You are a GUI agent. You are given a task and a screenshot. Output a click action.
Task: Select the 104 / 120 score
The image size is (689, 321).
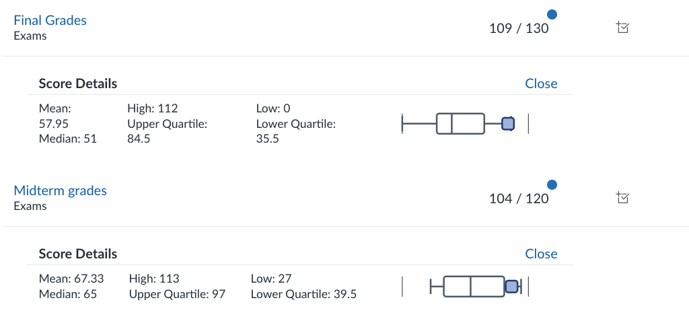[519, 199]
